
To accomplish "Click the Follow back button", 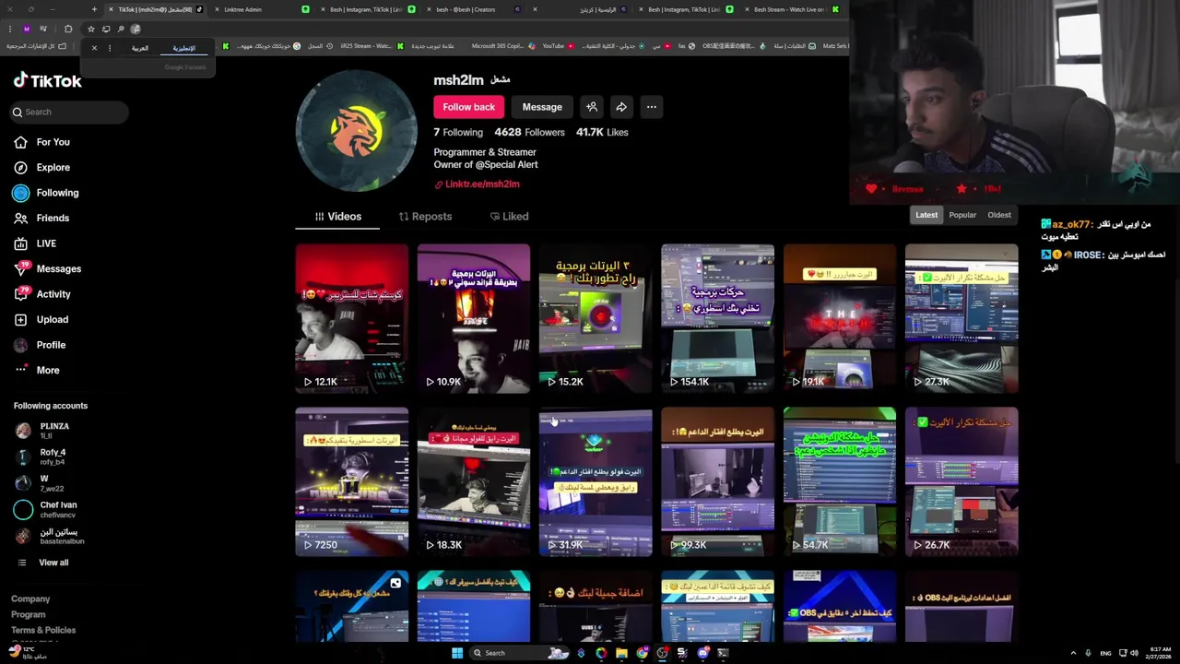I will [x=468, y=107].
